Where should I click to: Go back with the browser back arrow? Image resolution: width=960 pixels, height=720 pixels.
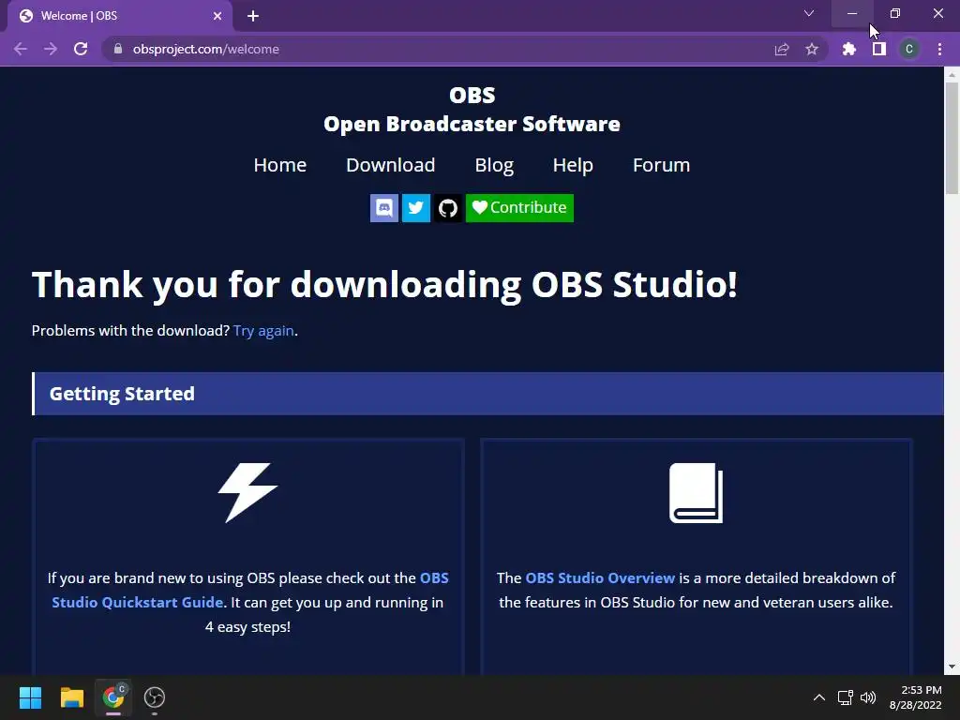(x=21, y=49)
